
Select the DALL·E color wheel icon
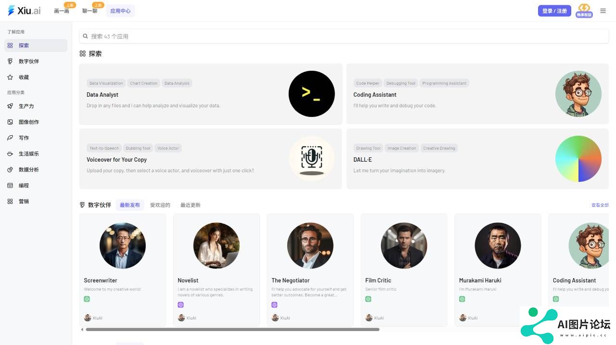point(578,159)
